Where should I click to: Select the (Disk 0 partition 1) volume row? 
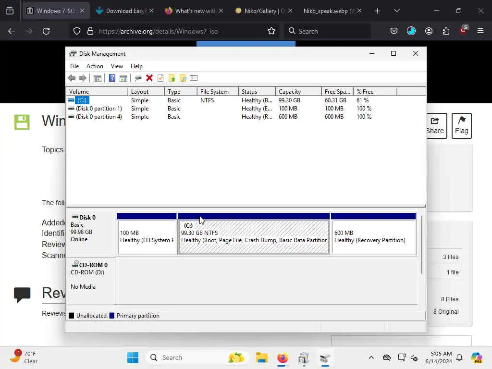(x=232, y=109)
